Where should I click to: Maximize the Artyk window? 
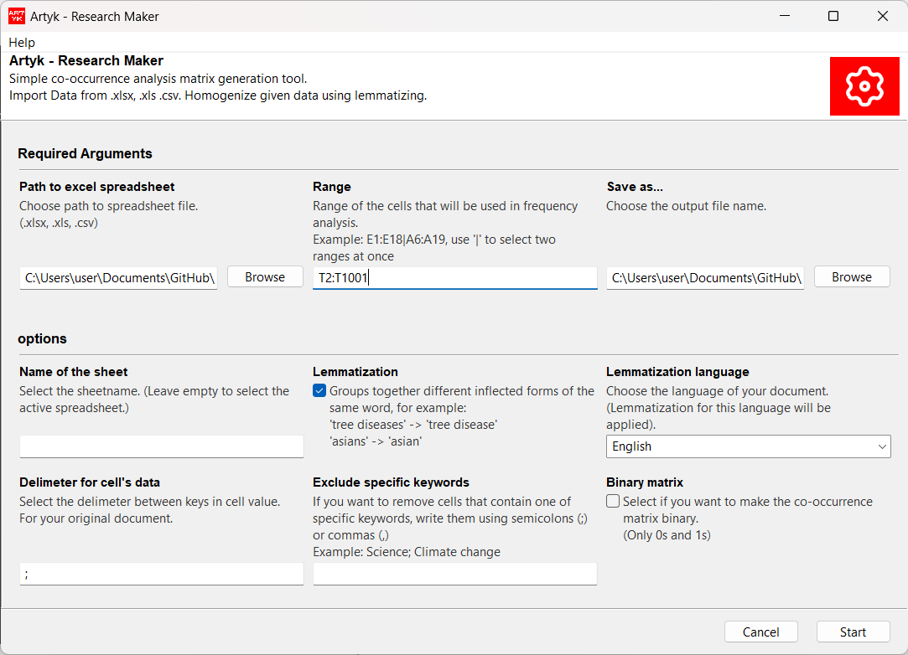point(833,16)
